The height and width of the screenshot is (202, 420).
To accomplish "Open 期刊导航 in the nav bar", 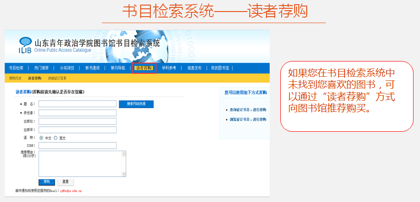I will point(117,68).
